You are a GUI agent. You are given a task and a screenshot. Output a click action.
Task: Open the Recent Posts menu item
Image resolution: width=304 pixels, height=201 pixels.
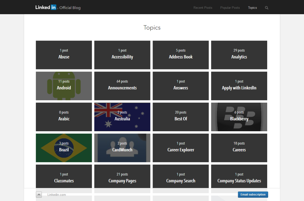coord(203,8)
